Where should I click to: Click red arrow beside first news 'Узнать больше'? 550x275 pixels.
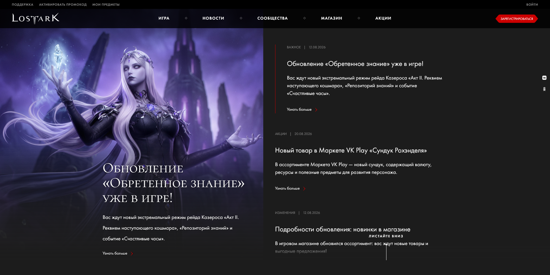pos(316,109)
